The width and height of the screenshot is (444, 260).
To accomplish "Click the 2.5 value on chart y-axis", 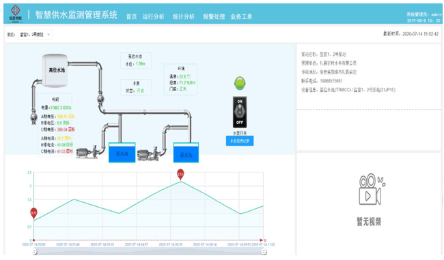I will tap(29, 172).
